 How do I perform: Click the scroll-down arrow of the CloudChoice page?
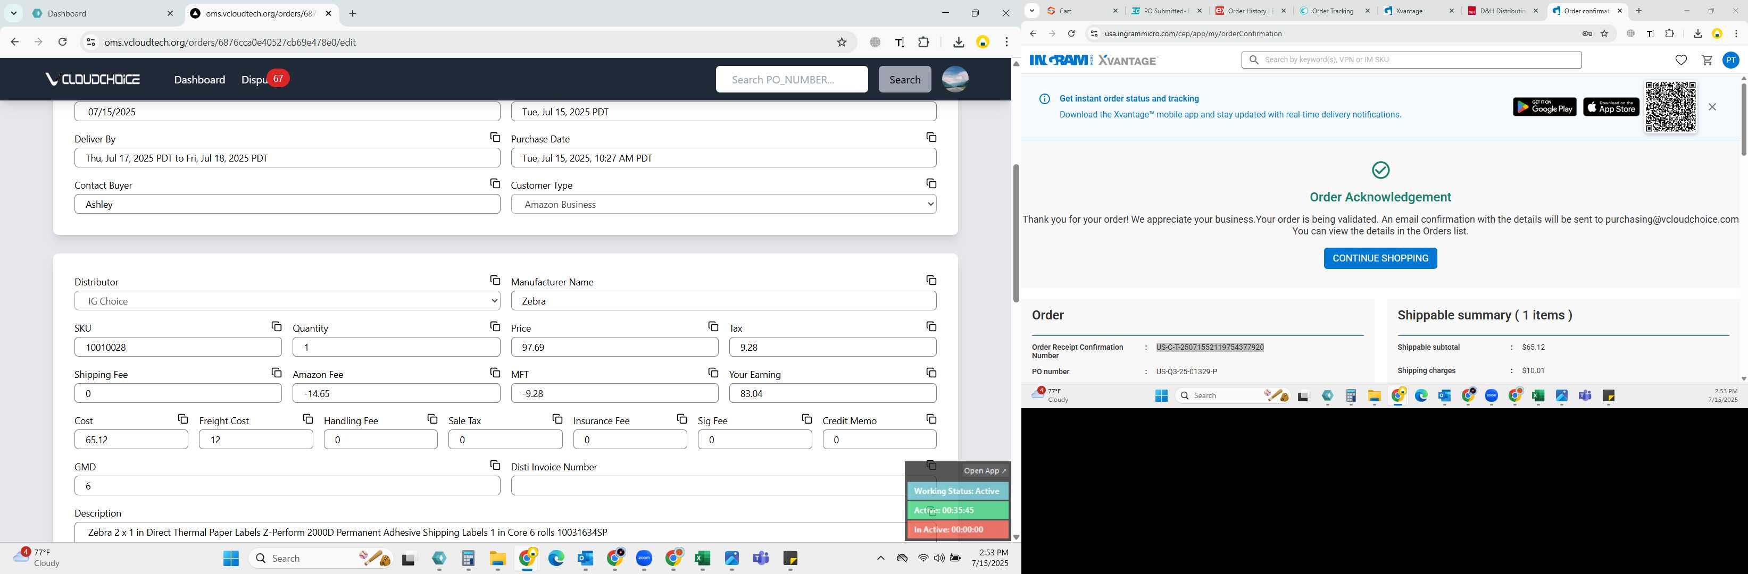click(1015, 537)
